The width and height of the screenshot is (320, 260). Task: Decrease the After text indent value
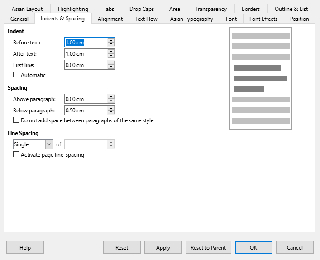[111, 56]
